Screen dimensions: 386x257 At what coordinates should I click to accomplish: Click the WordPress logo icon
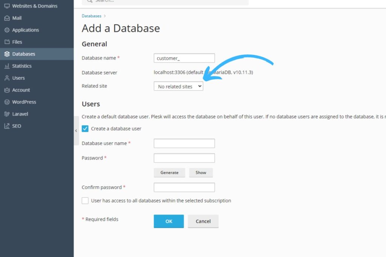click(7, 102)
